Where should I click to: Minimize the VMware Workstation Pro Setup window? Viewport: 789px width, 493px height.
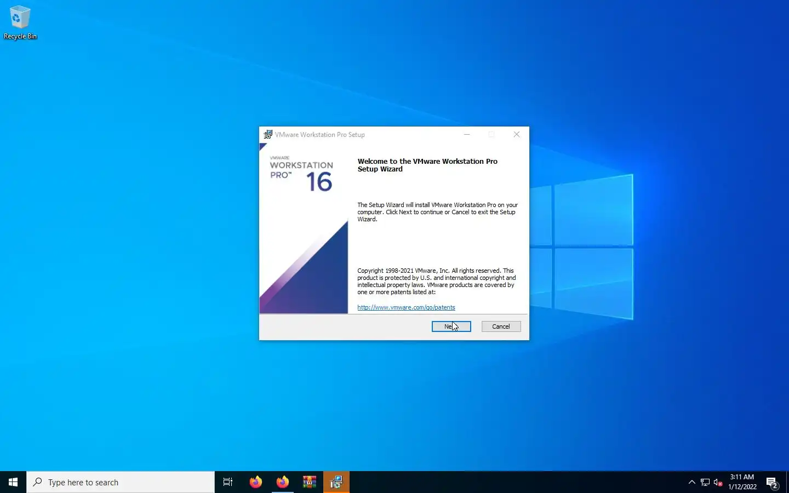point(467,134)
